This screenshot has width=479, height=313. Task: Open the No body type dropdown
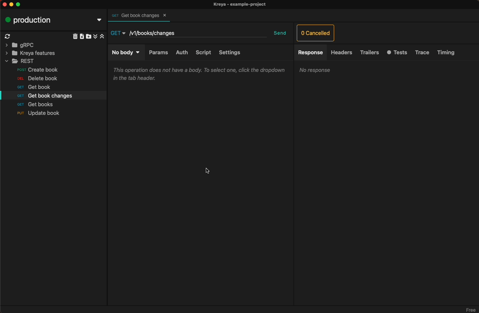pyautogui.click(x=126, y=53)
